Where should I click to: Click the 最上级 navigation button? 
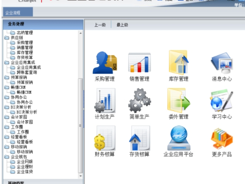pos(122,25)
